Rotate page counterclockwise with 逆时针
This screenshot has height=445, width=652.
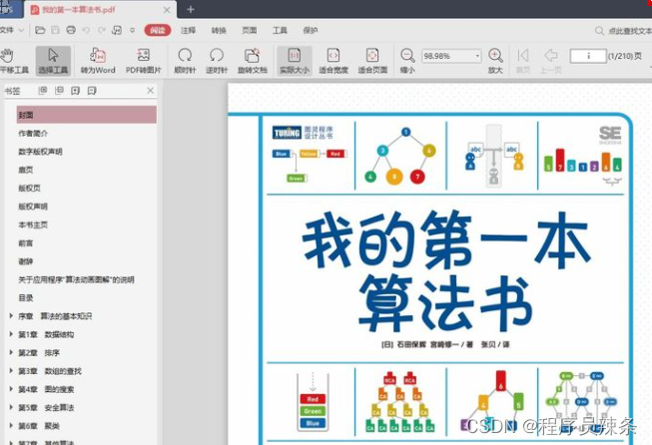217,61
